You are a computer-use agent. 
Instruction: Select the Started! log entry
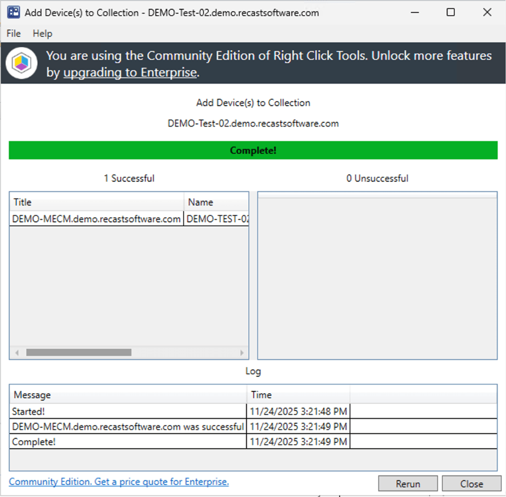click(x=128, y=412)
